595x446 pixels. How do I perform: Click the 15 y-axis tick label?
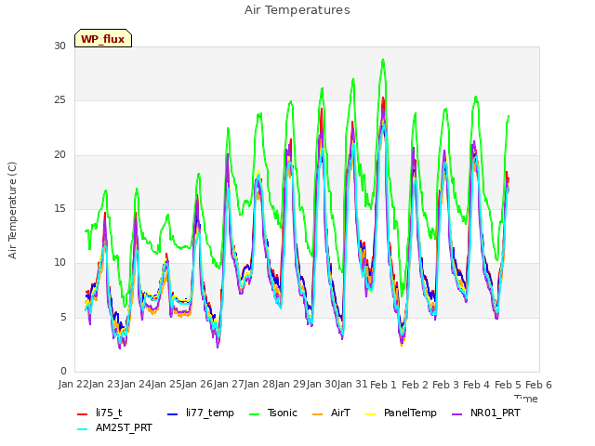coord(59,208)
